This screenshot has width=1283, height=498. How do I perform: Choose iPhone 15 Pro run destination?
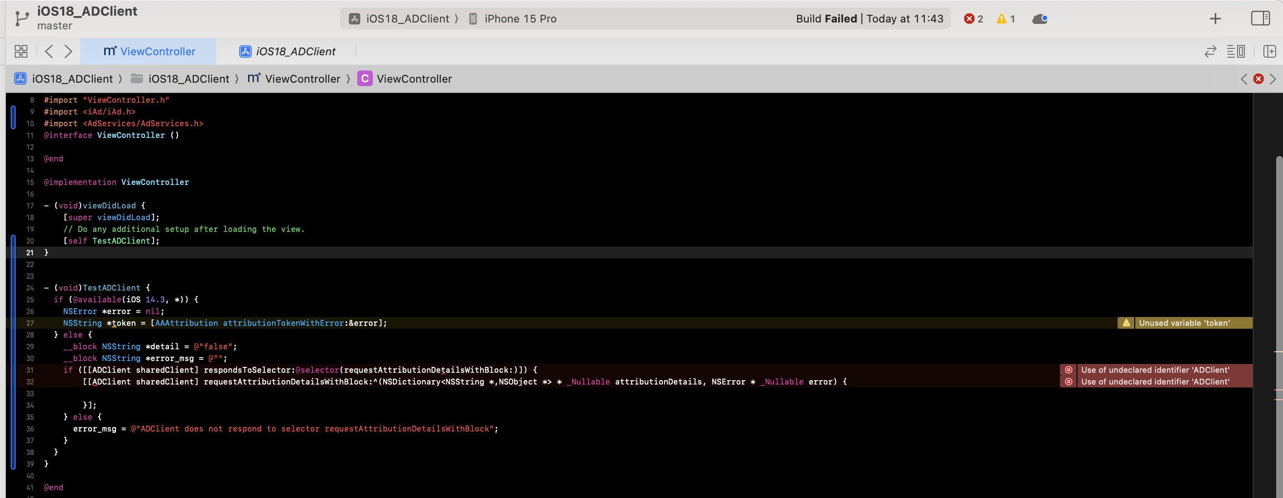513,19
